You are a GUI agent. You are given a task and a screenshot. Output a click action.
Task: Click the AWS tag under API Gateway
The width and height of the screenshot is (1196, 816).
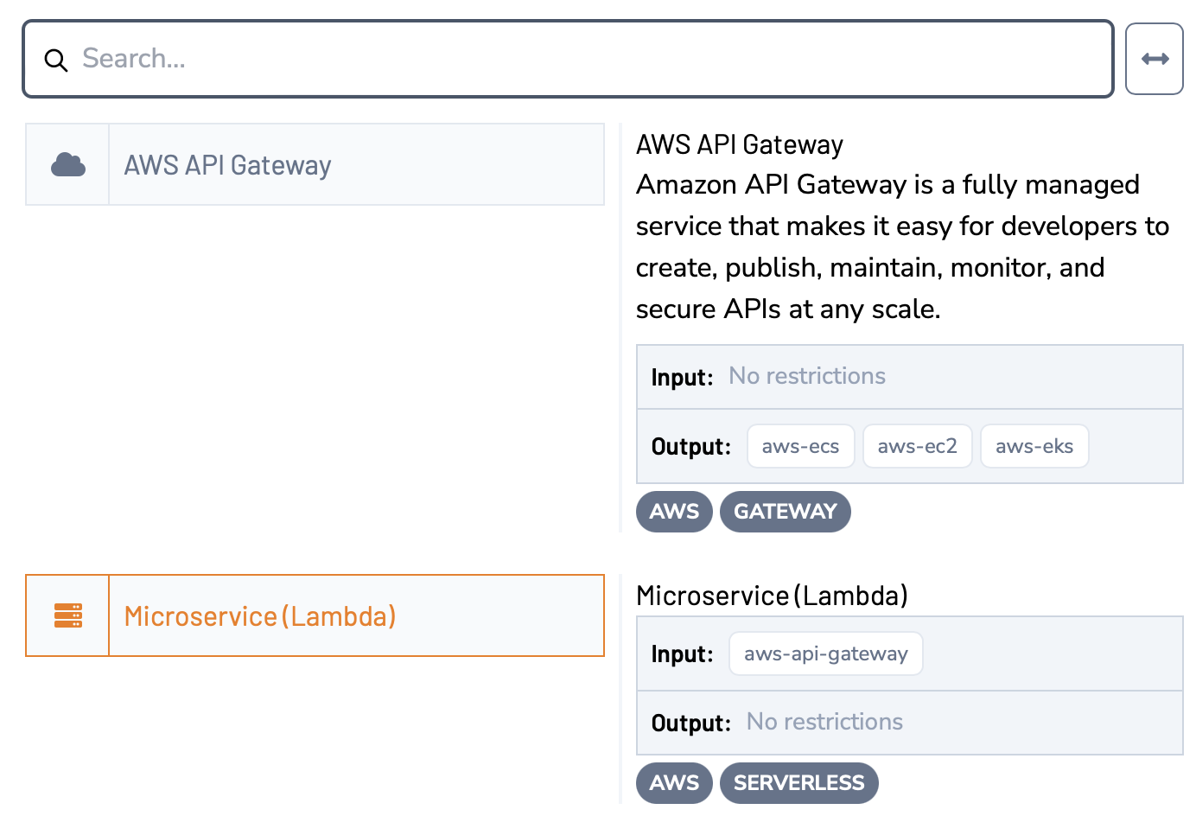pos(674,512)
